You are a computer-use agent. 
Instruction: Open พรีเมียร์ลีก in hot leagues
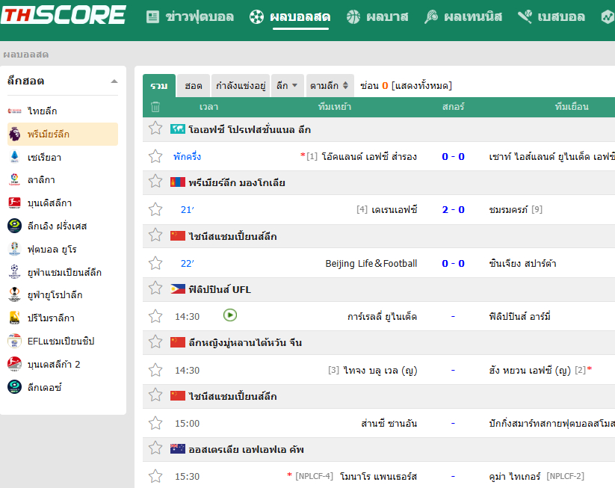tap(49, 135)
